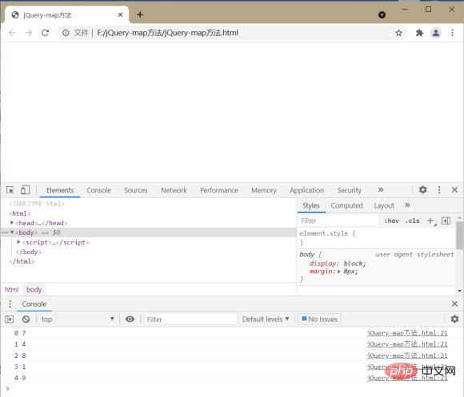The width and height of the screenshot is (464, 397).
Task: Open the top JavaScript context dropdown
Action: (x=78, y=319)
